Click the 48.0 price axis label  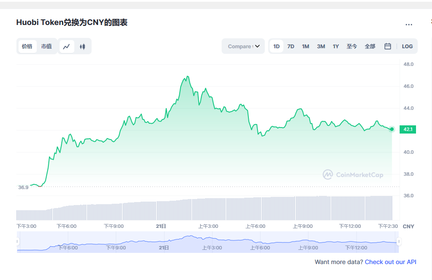point(408,64)
